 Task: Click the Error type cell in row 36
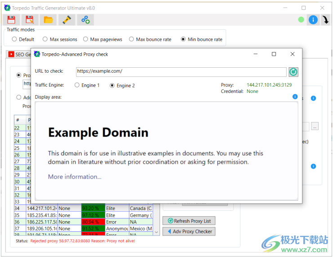click(117, 222)
